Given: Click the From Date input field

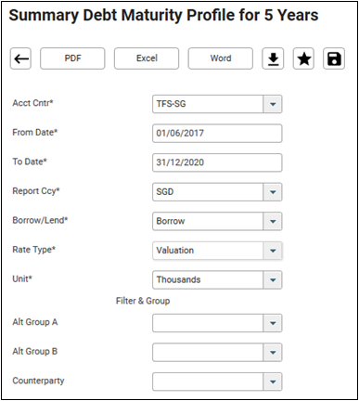Looking at the screenshot, I should pyautogui.click(x=217, y=134).
